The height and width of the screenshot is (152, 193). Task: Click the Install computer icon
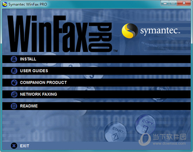click(14, 59)
